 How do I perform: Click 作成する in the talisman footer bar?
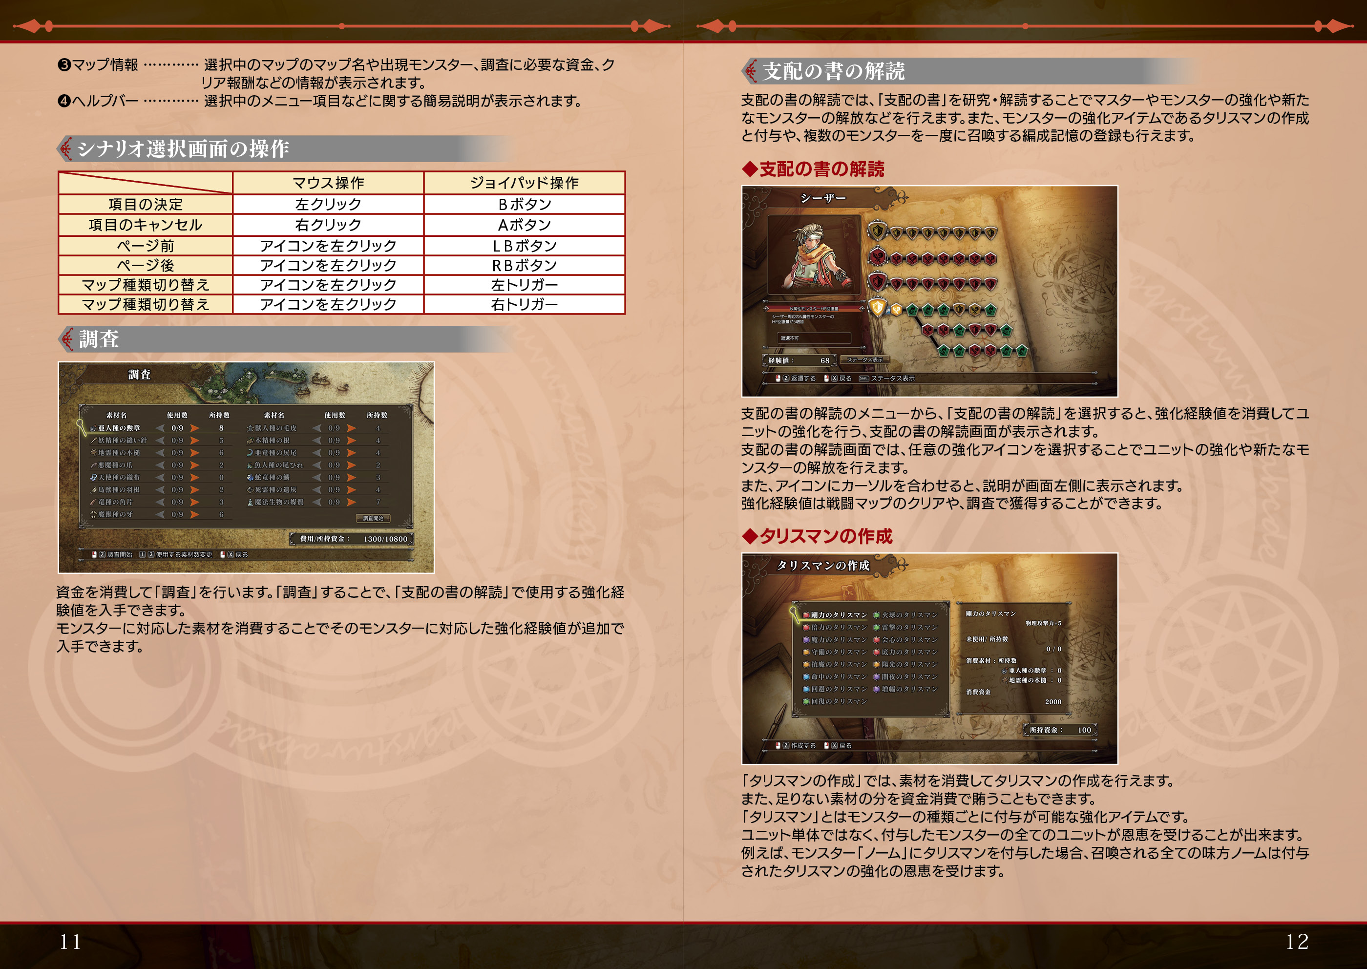pyautogui.click(x=803, y=746)
